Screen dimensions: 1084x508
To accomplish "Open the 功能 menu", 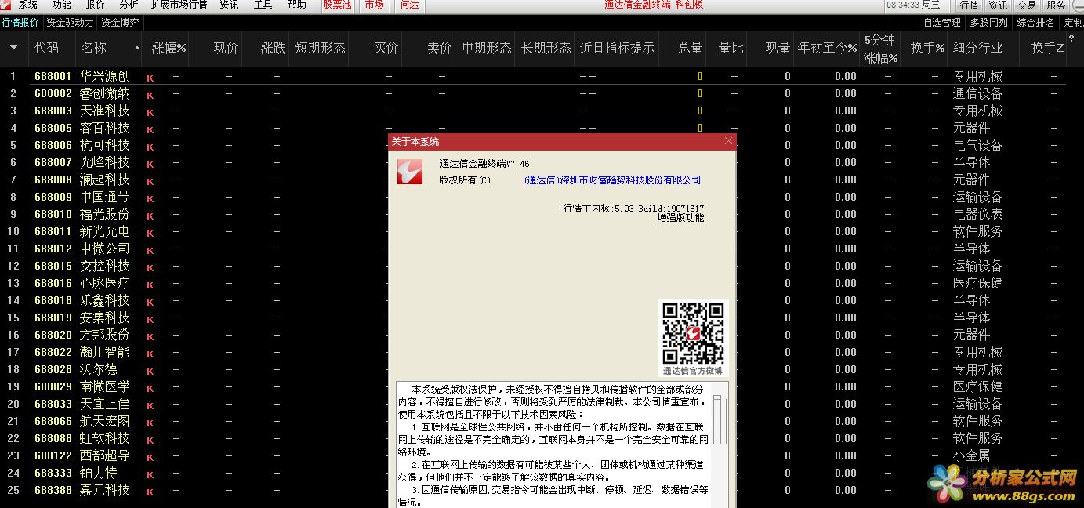I will coord(62,5).
